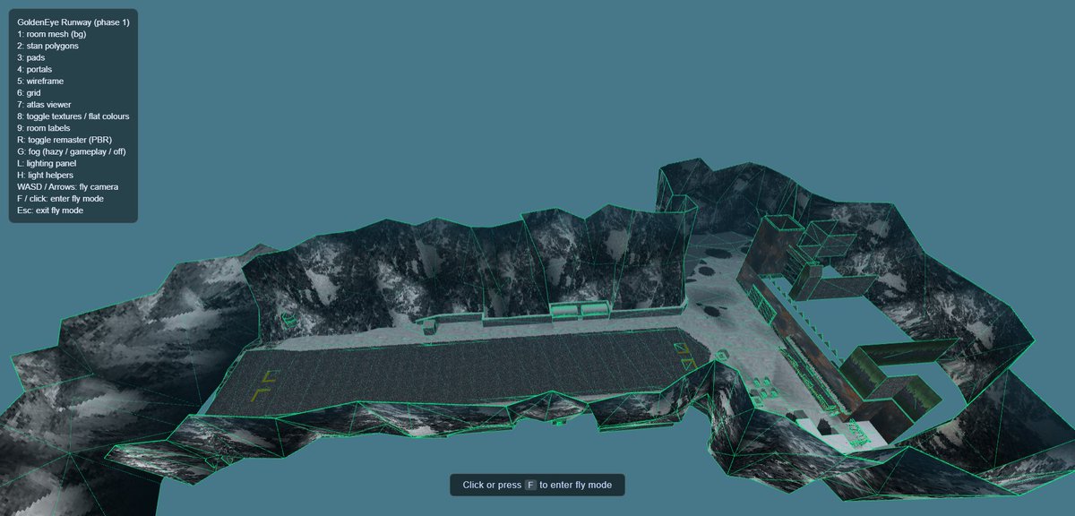Click the 'R: toggle remaster (PBR)' line
This screenshot has height=516, width=1075.
64,140
